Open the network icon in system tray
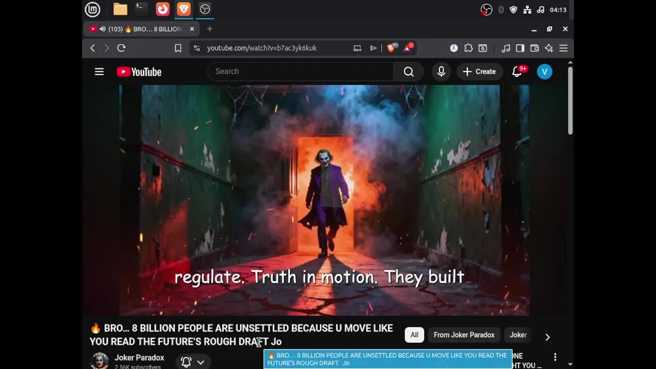The image size is (656, 369). (527, 10)
